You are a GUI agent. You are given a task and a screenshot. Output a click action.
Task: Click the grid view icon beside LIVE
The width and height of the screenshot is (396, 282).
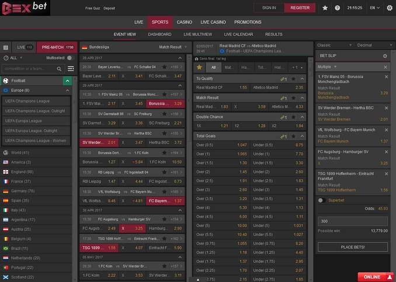coord(6,47)
